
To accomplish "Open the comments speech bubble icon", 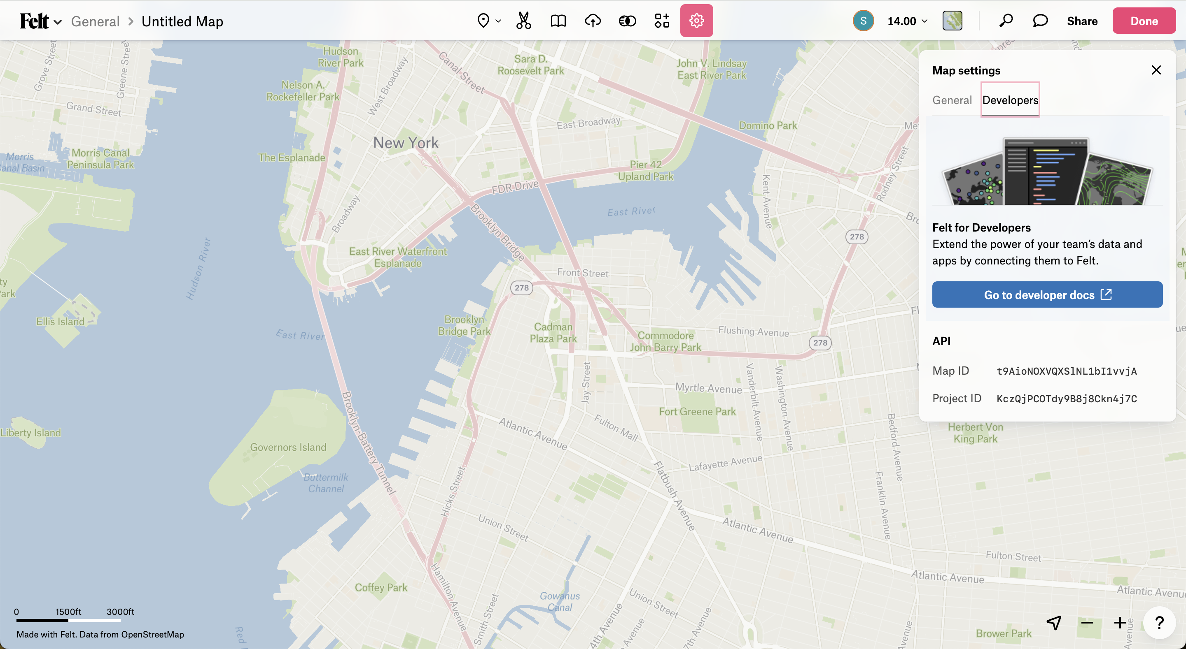I will (1040, 21).
